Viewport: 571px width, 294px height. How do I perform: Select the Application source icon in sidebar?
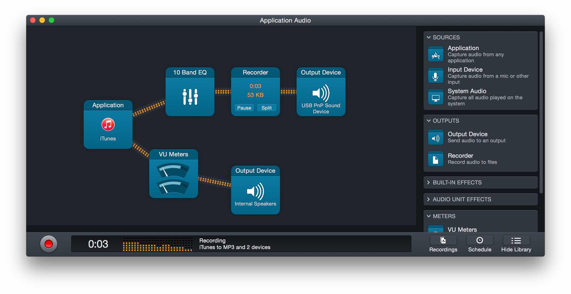point(436,54)
